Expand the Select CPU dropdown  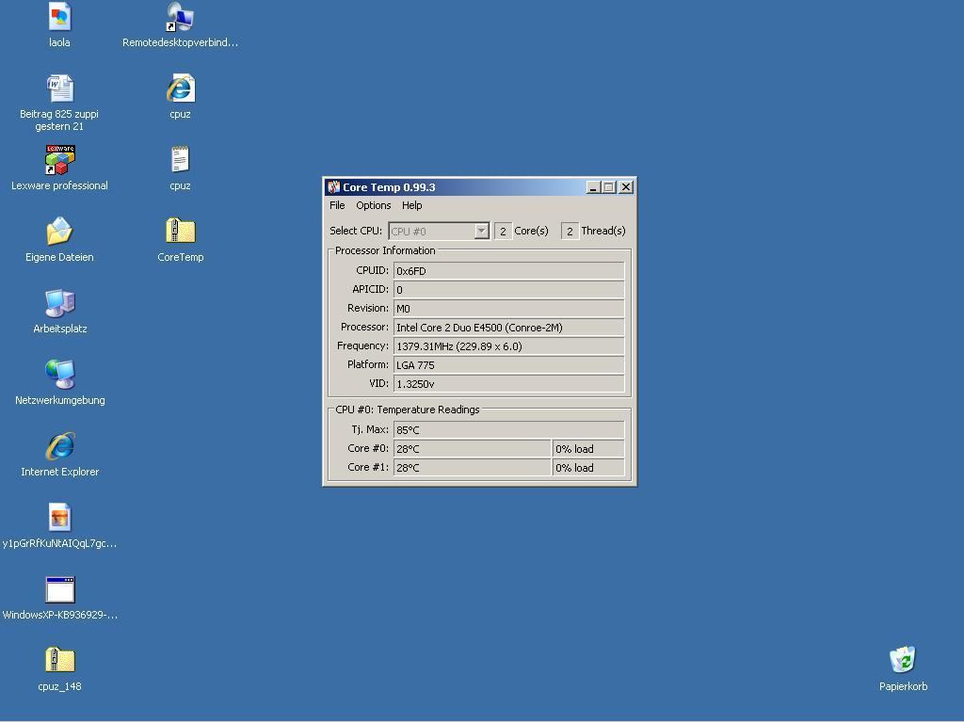(x=482, y=232)
